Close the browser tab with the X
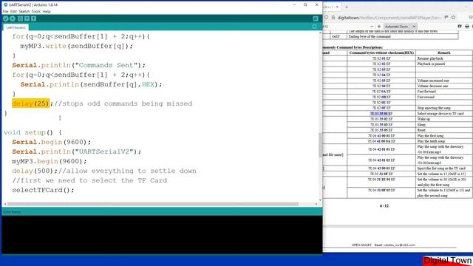The image size is (473, 266). [337, 7]
